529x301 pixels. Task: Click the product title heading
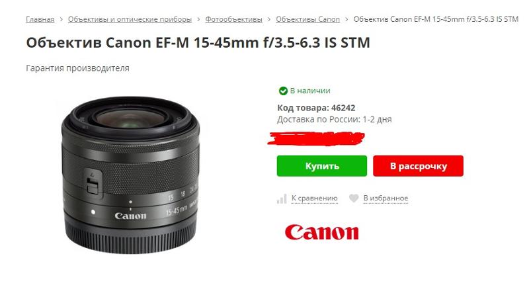coord(198,43)
